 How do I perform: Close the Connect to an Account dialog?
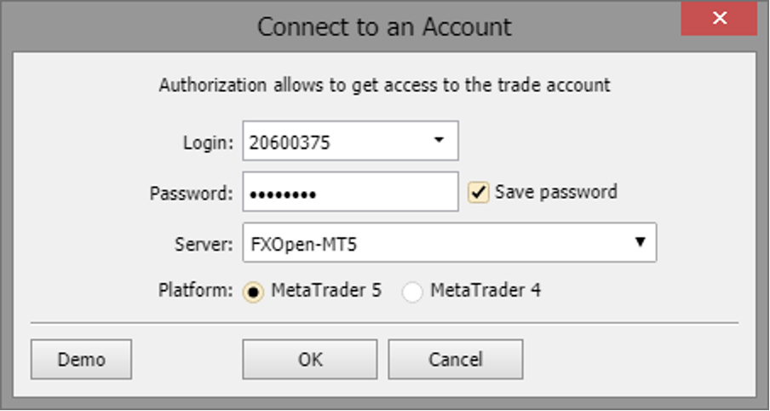(x=720, y=18)
